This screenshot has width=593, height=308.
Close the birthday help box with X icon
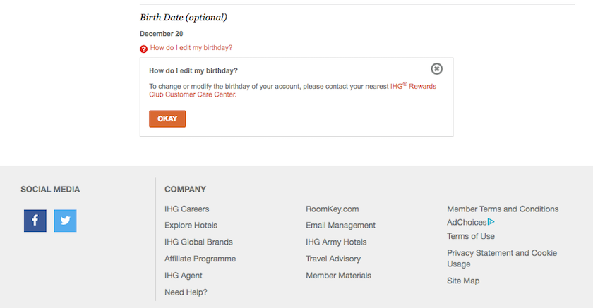click(436, 68)
